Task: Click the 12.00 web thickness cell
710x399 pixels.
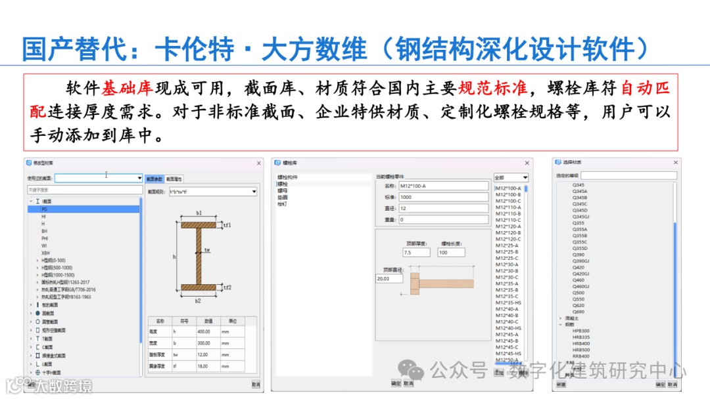Action: (x=209, y=355)
